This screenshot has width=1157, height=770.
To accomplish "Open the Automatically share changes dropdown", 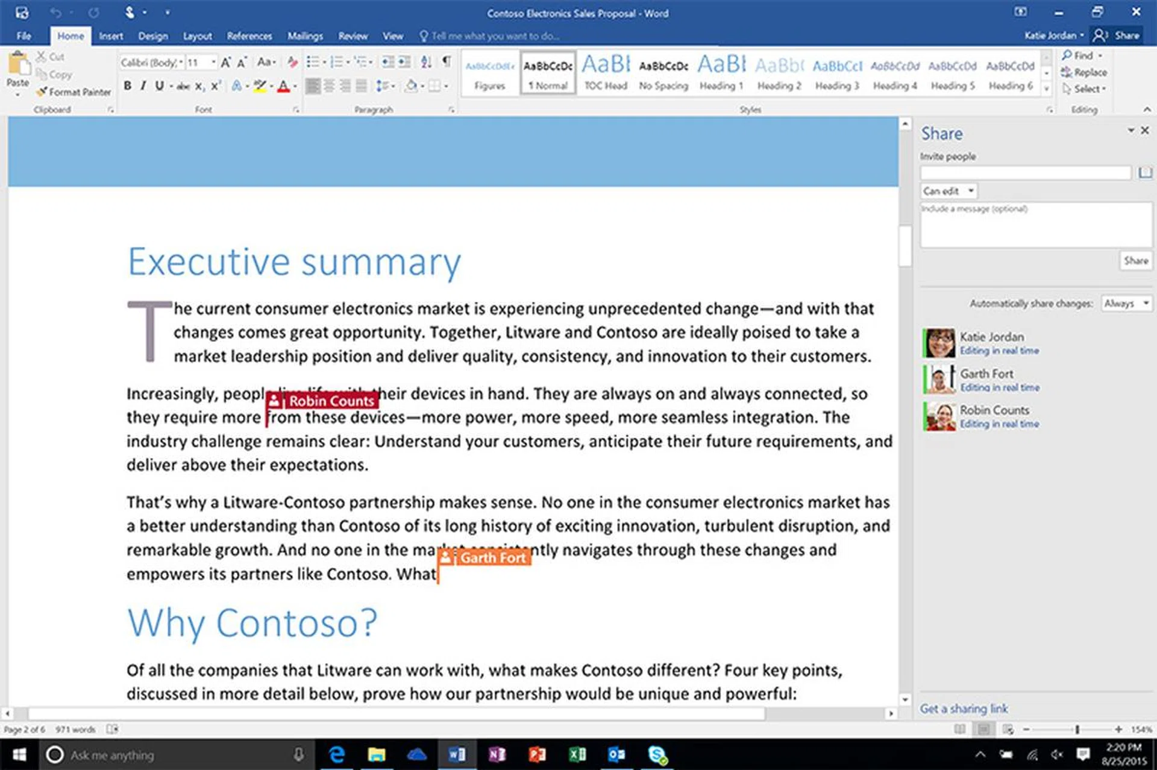I will point(1126,303).
